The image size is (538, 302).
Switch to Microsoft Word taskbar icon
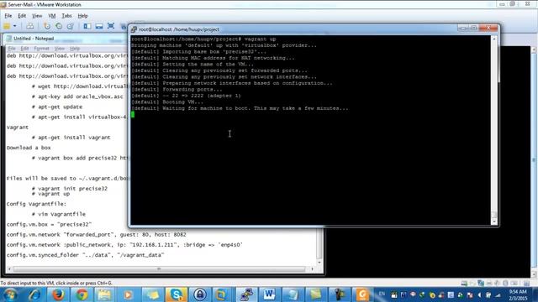click(269, 294)
